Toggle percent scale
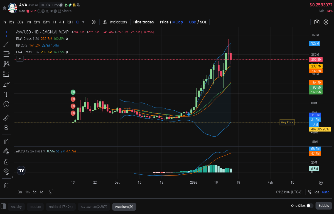The width and height of the screenshot is (334, 214). click(310, 192)
